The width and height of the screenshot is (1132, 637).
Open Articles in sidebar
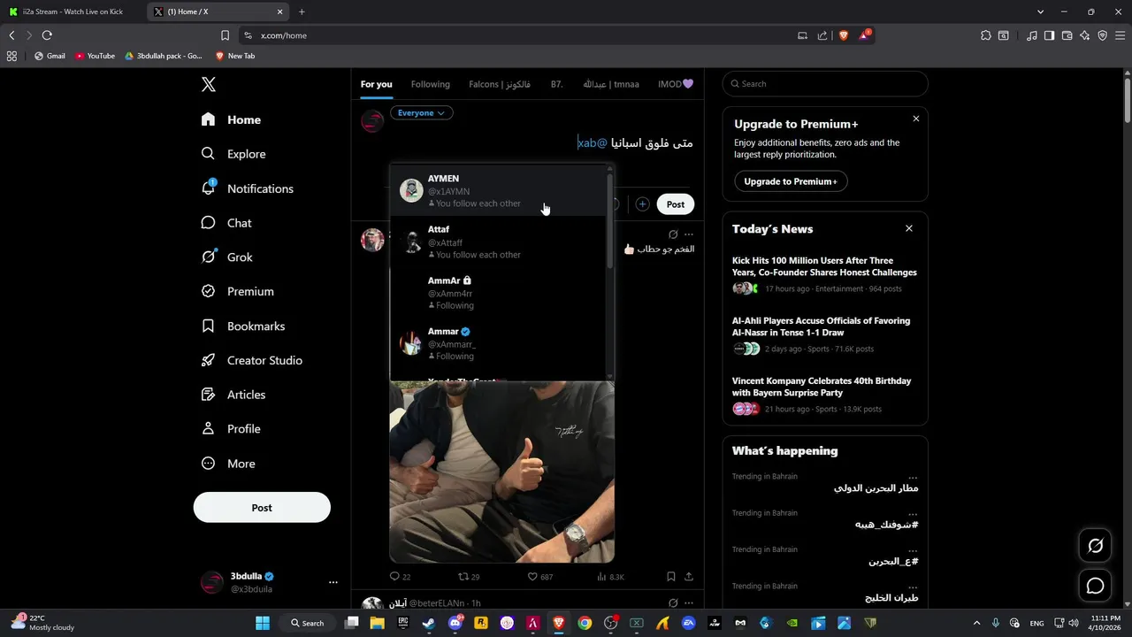point(233,395)
